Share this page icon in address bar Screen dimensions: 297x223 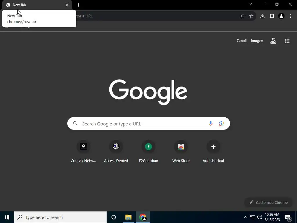[x=242, y=16]
